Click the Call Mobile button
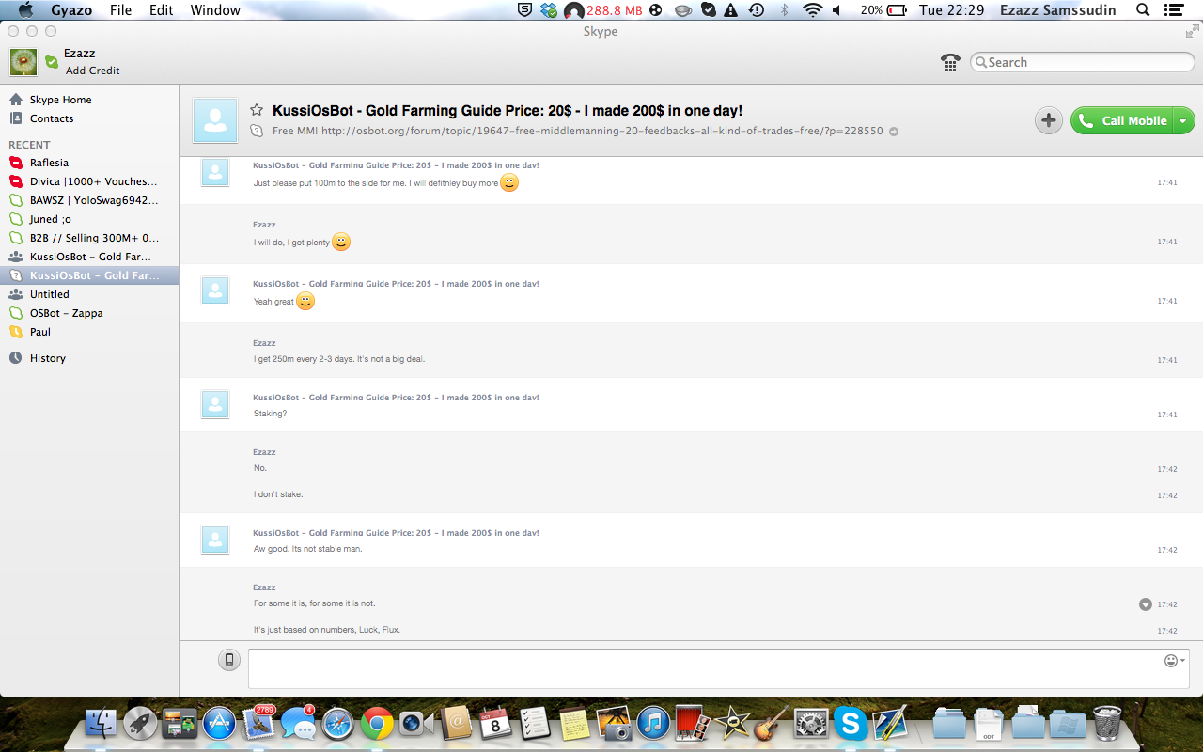1203x752 pixels. click(x=1123, y=120)
